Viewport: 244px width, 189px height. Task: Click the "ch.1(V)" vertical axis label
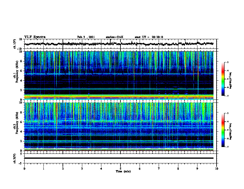15,44
